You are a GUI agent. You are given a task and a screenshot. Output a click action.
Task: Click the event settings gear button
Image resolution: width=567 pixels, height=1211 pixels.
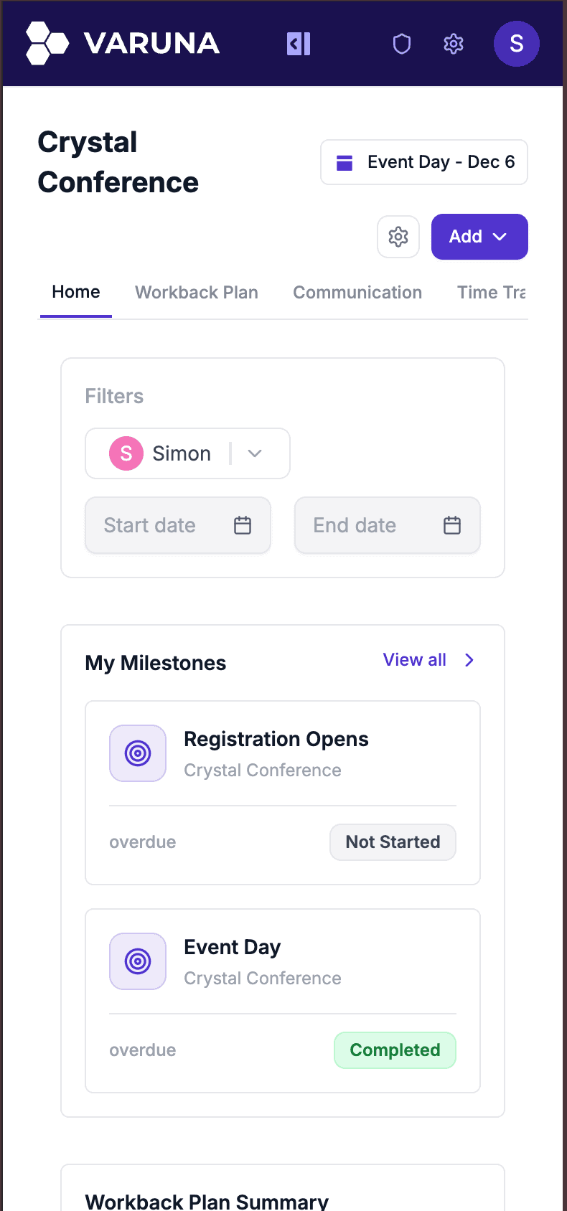[x=398, y=237]
